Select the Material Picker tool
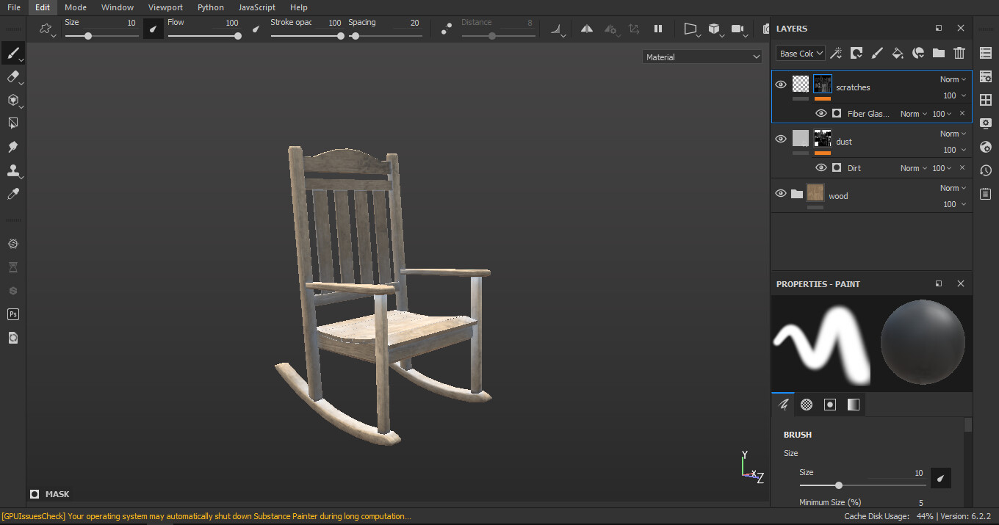 tap(12, 194)
